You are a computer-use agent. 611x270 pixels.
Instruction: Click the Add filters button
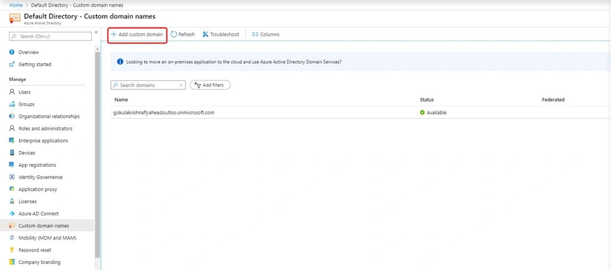click(210, 85)
